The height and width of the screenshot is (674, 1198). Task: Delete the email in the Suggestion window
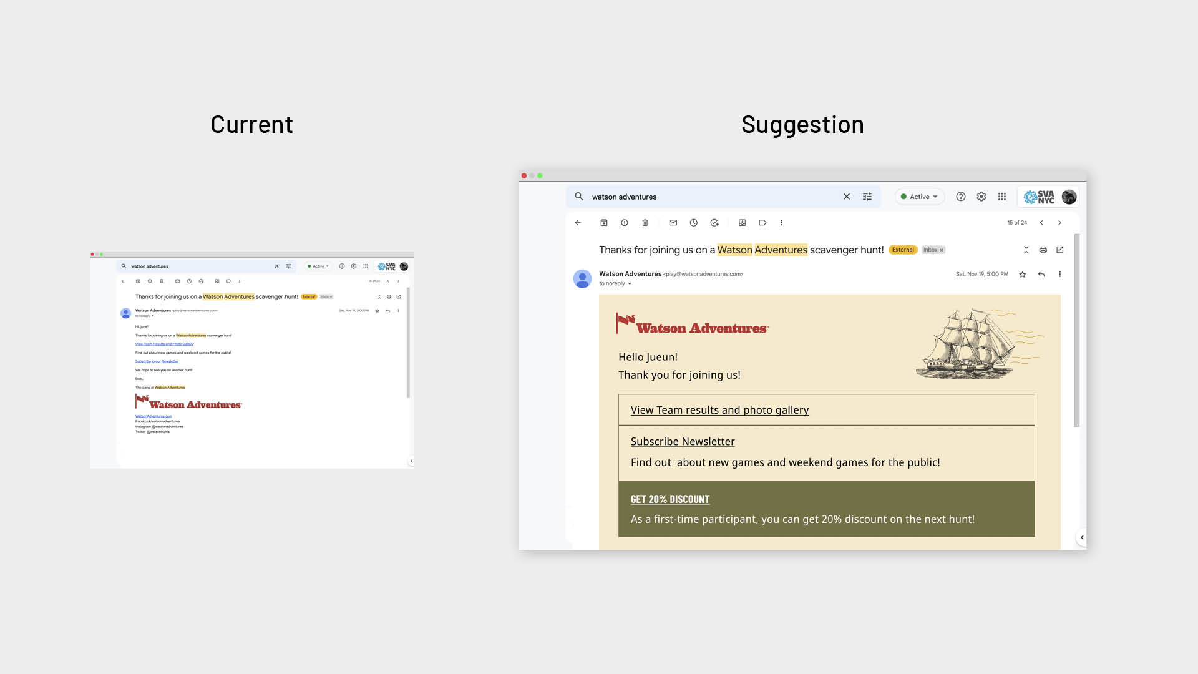645,223
